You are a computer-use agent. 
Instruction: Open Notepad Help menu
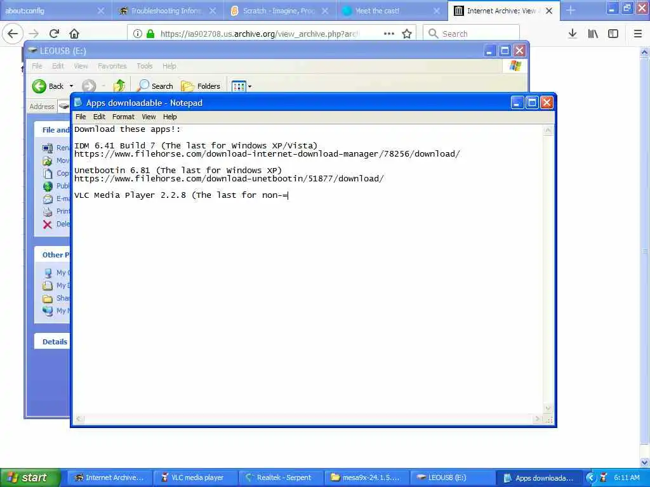[x=170, y=117]
